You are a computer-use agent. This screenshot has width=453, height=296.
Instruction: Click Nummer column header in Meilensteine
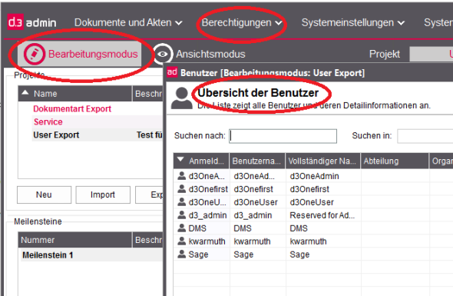click(74, 240)
